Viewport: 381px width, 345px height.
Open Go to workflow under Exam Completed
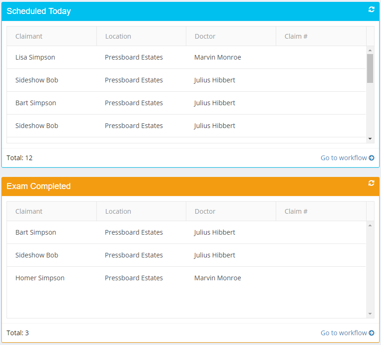347,333
